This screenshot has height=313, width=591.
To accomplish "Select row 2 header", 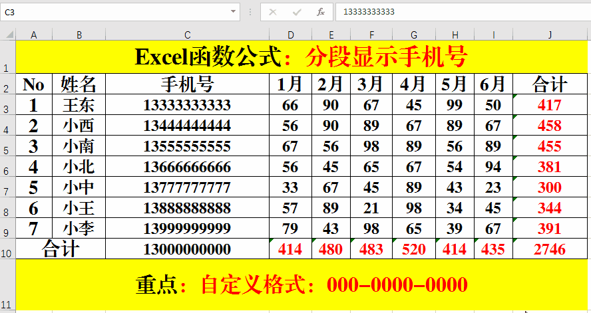I will point(7,84).
